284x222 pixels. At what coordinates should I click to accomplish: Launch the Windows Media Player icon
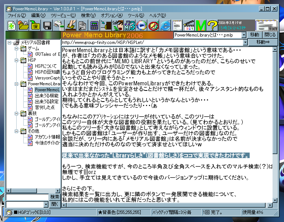pyautogui.click(x=141, y=25)
